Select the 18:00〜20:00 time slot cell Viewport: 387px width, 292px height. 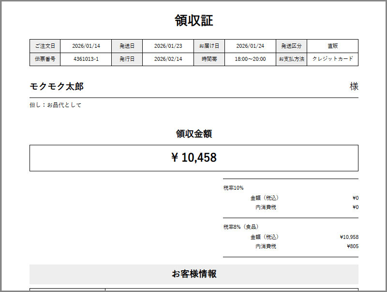[250, 59]
